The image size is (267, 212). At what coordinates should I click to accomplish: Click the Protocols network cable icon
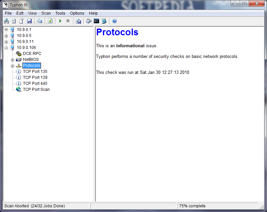tap(19, 66)
